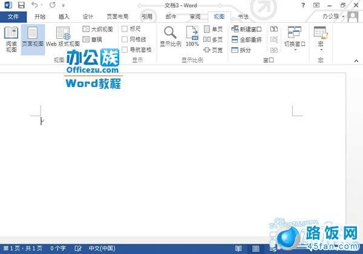
Task: Click the Word application icon in title bar
Action: (8, 5)
